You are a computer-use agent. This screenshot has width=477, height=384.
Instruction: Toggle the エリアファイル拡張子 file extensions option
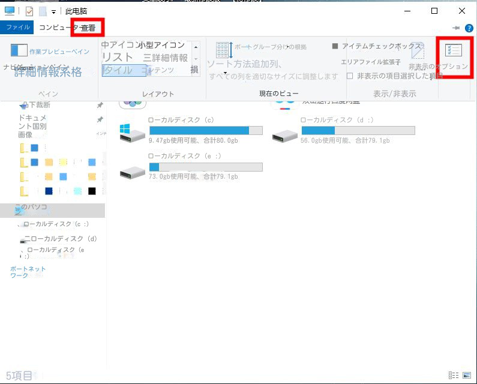[x=371, y=62]
